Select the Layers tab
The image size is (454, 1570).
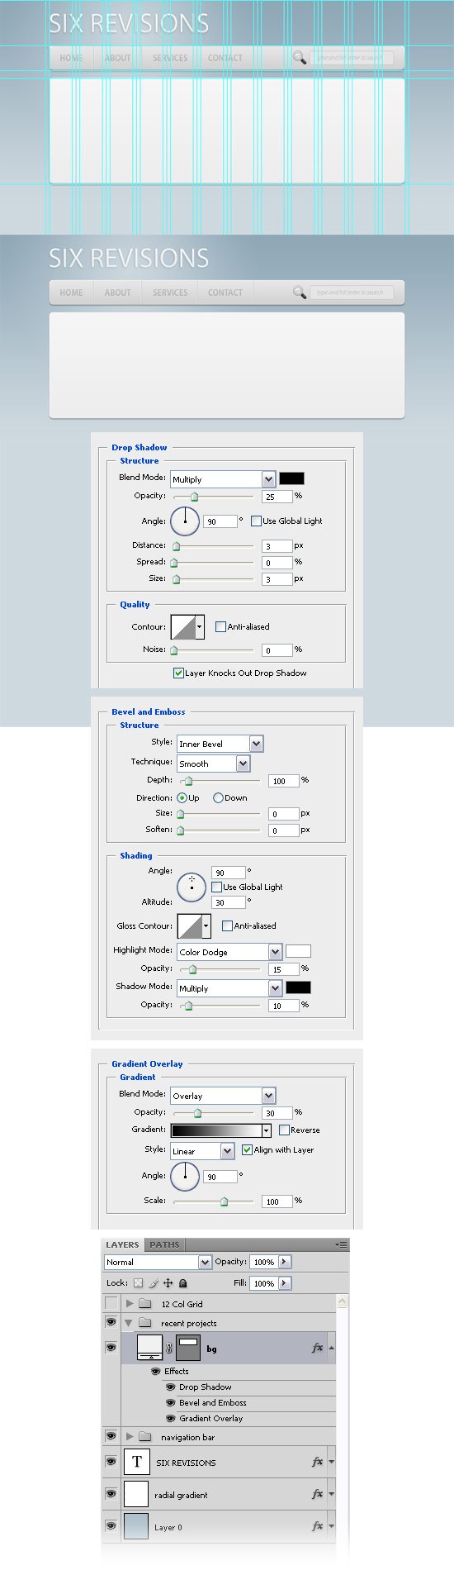122,1244
